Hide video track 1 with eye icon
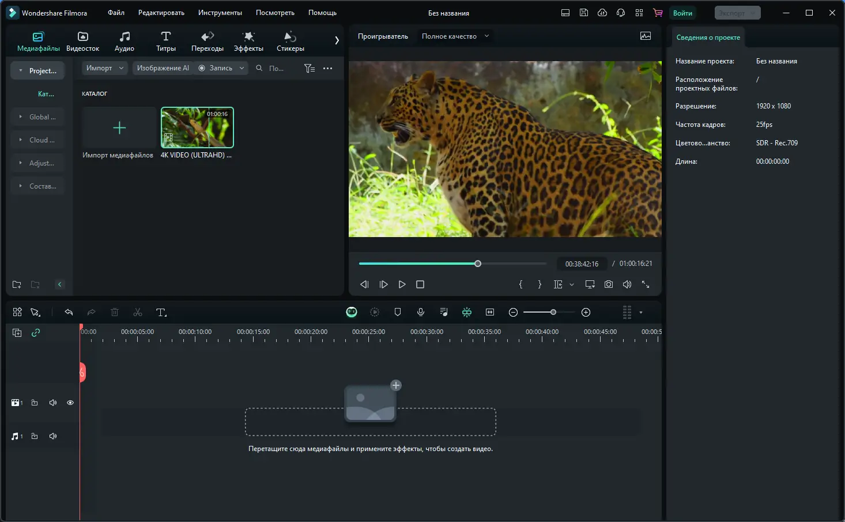The height and width of the screenshot is (522, 845). [x=70, y=403]
